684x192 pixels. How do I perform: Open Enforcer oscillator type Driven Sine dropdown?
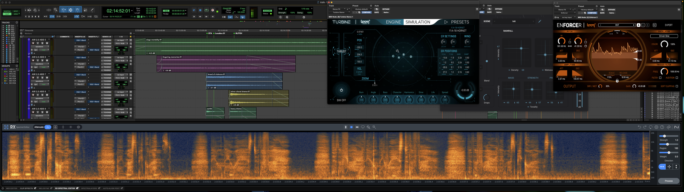pos(664,36)
